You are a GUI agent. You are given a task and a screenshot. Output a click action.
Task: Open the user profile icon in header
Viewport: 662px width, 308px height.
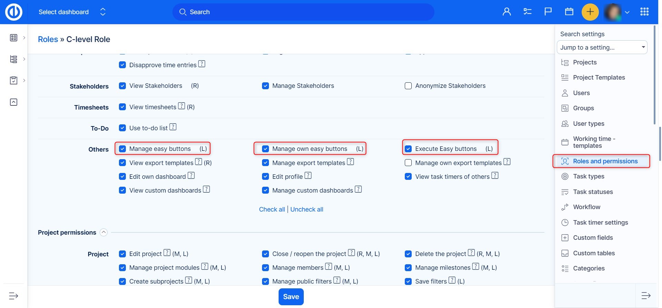pos(506,12)
